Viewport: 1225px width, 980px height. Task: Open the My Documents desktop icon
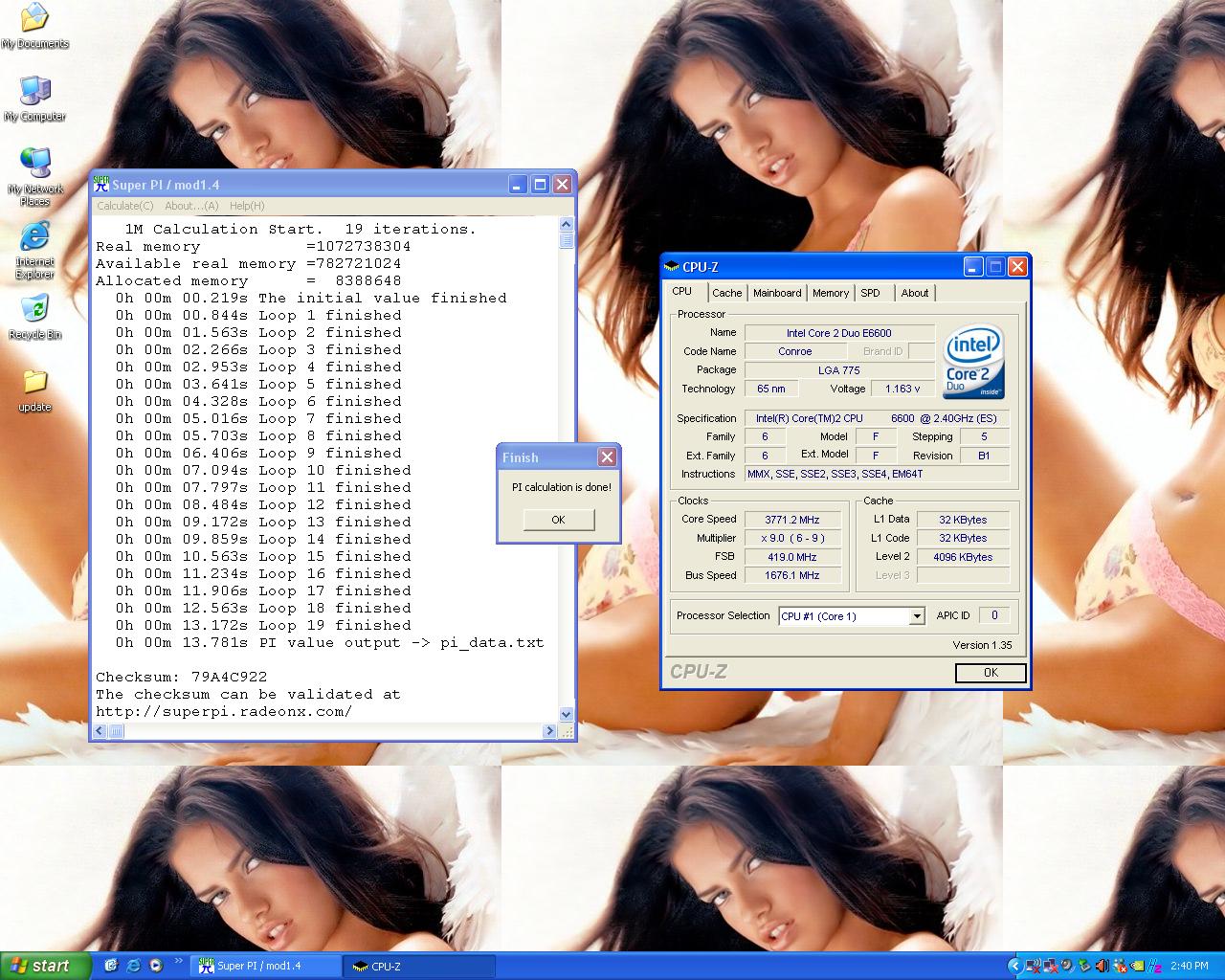pos(34,26)
